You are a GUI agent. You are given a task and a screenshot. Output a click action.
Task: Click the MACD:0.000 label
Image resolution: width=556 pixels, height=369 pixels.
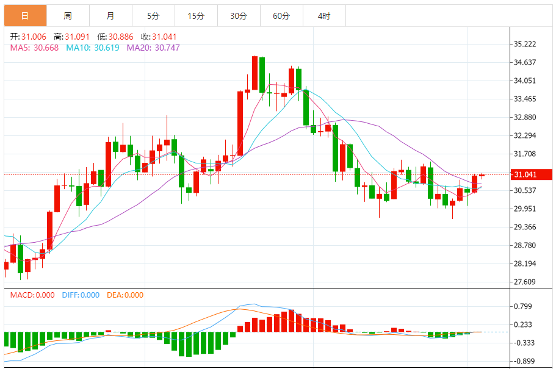click(32, 295)
